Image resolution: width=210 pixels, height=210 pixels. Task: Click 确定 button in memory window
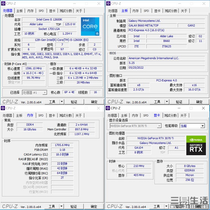[x=94, y=206]
